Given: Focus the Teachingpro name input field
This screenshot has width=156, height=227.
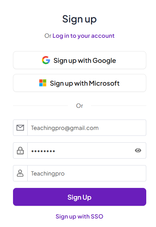Looking at the screenshot, I should (87, 173).
